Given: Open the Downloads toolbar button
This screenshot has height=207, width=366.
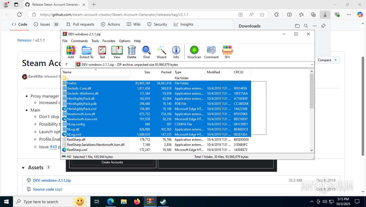Looking at the screenshot, I should [325, 15].
